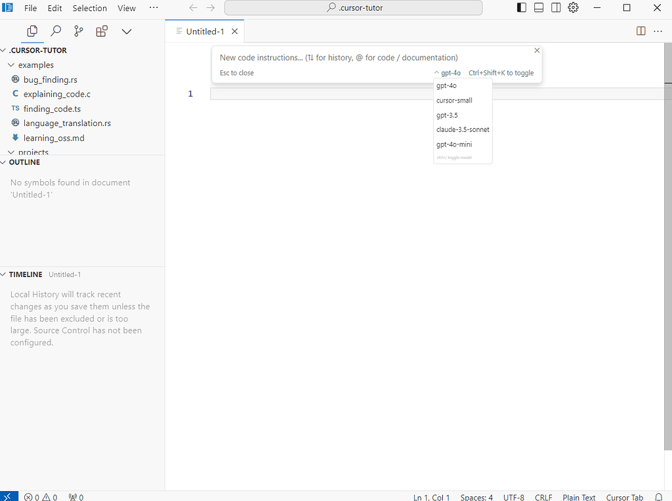
Task: Change language mode from Plain Text
Action: pyautogui.click(x=579, y=497)
